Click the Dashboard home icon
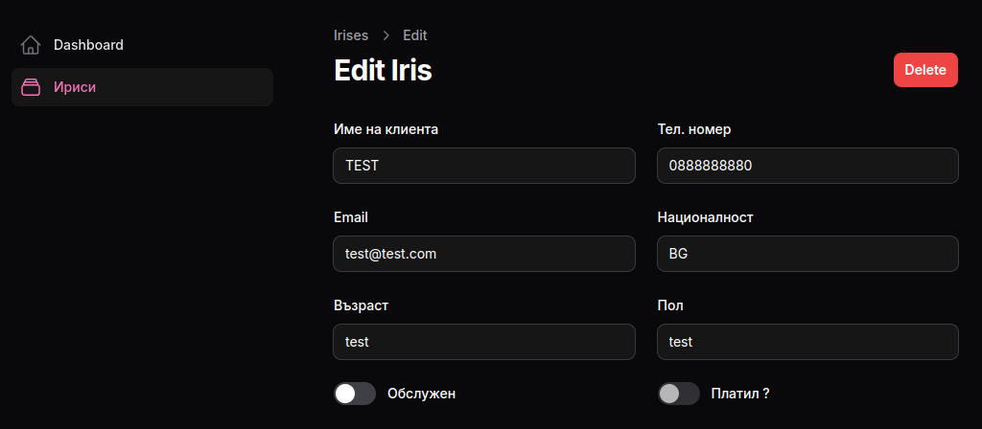The width and height of the screenshot is (982, 429). [30, 45]
